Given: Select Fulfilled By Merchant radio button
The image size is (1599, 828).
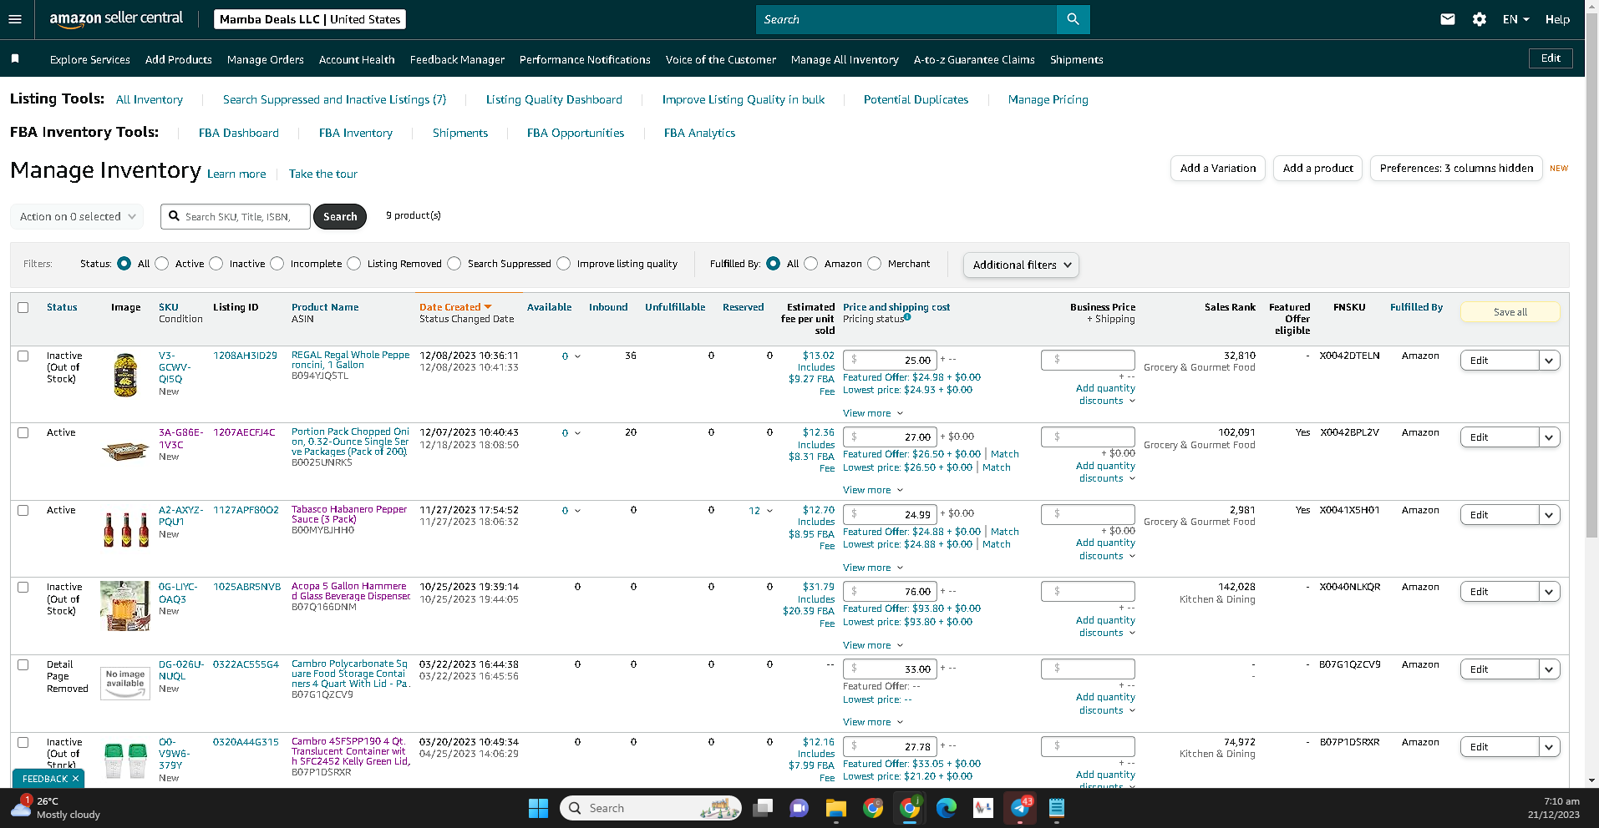Looking at the screenshot, I should pos(875,264).
